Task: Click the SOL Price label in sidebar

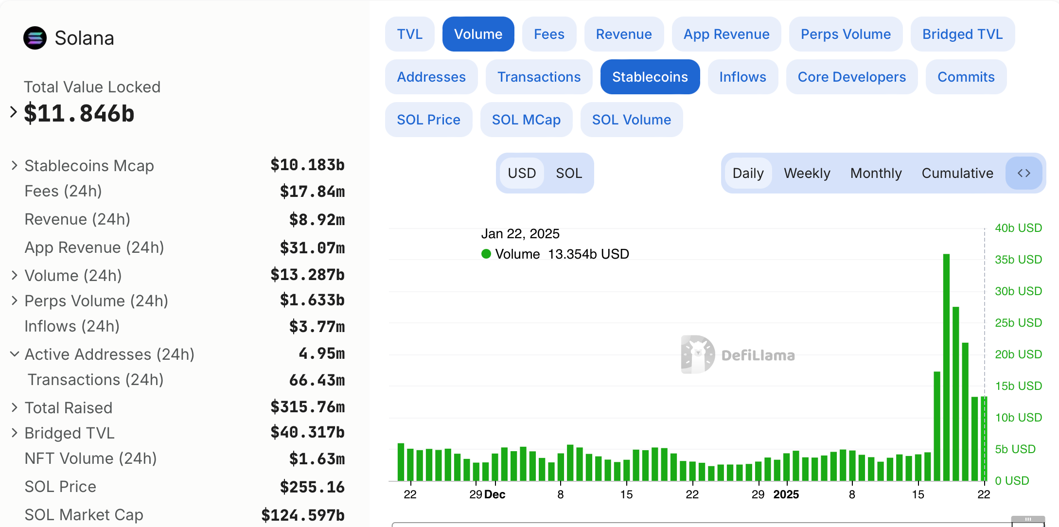Action: 60,487
